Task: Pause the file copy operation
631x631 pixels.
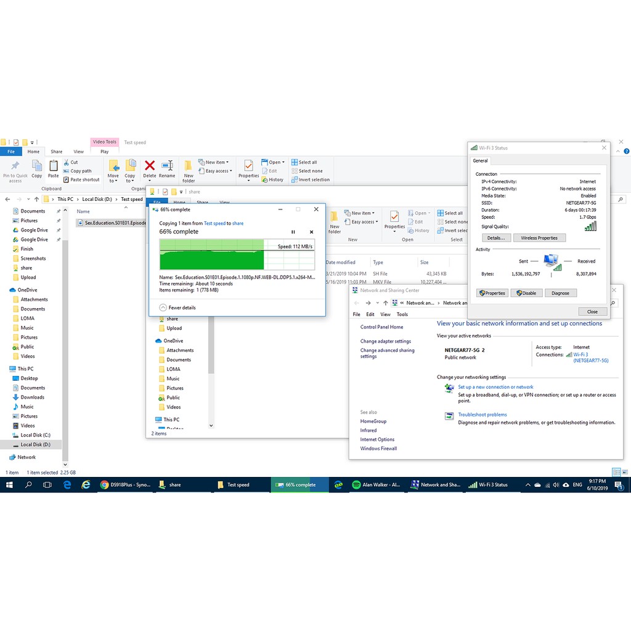Action: point(293,232)
